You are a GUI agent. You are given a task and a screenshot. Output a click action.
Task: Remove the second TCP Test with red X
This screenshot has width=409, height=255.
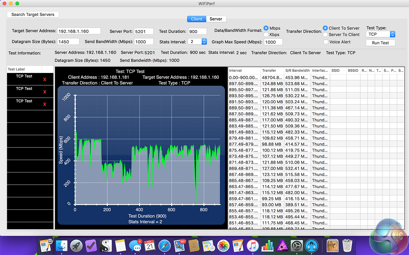pos(45,92)
